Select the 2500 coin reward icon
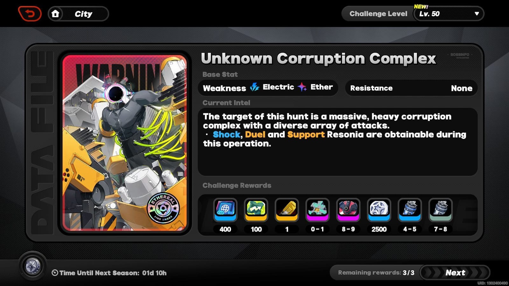This screenshot has height=286, width=509. click(379, 210)
